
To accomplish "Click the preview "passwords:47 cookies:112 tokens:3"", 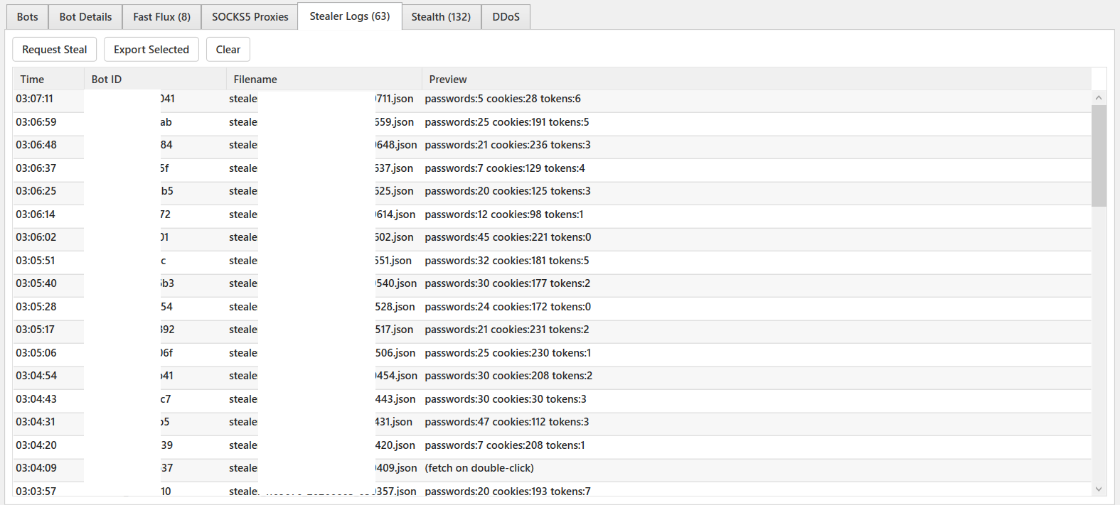I will (507, 422).
